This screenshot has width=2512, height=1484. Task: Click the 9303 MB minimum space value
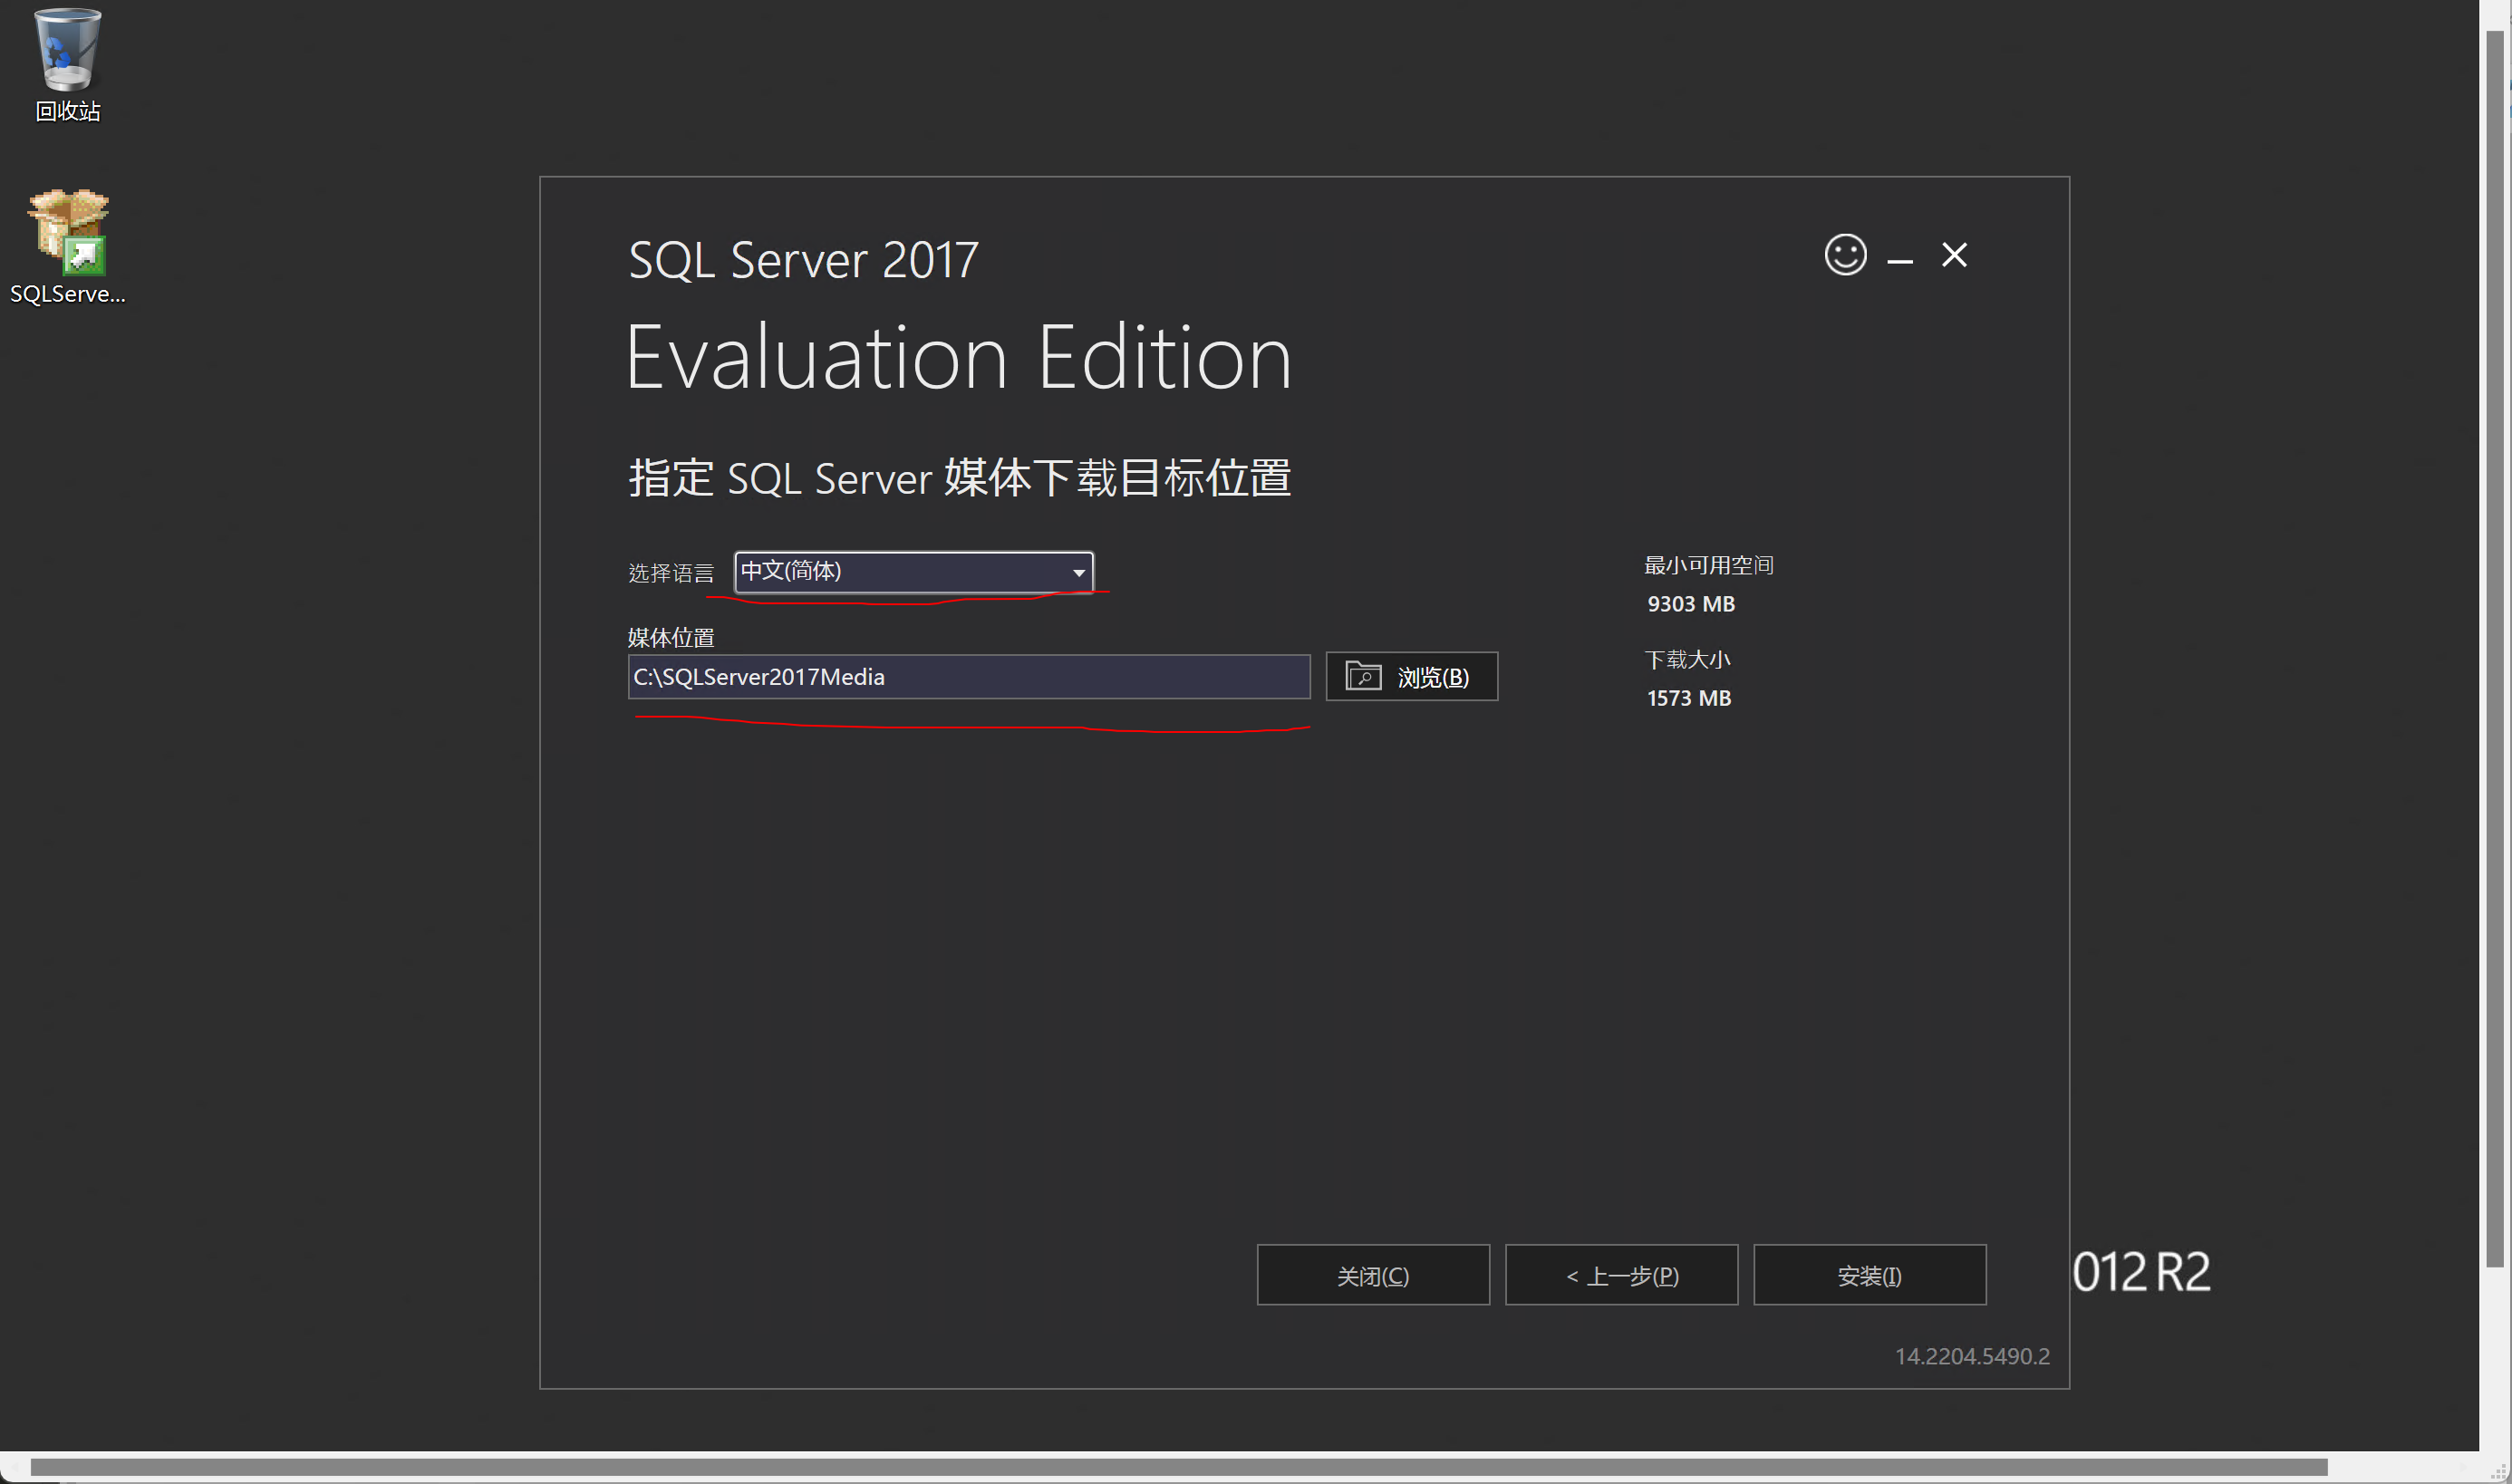[1690, 604]
